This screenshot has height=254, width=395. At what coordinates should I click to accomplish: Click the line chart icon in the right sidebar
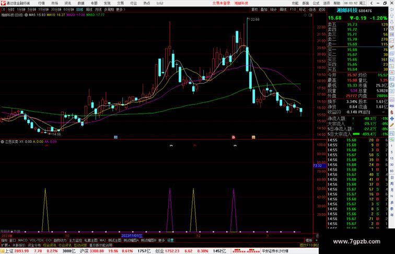pyautogui.click(x=392, y=41)
